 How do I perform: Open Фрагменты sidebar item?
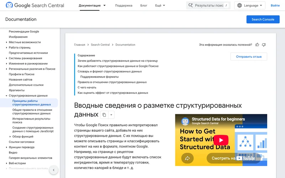click(16, 90)
